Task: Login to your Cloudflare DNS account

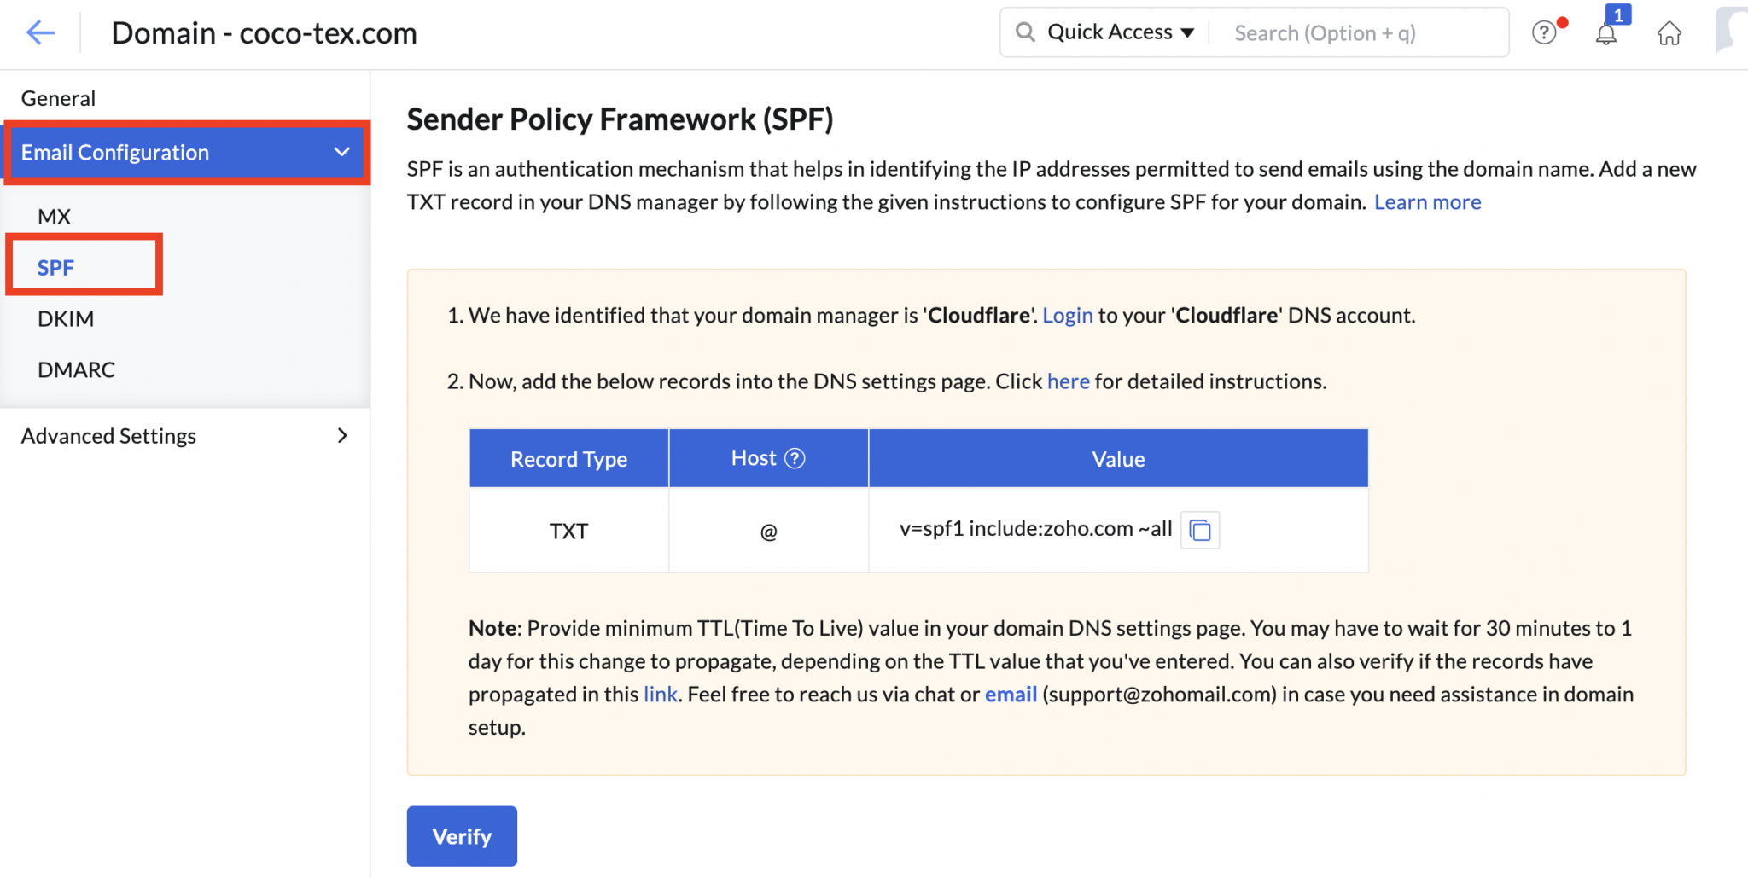Action: [x=1067, y=315]
